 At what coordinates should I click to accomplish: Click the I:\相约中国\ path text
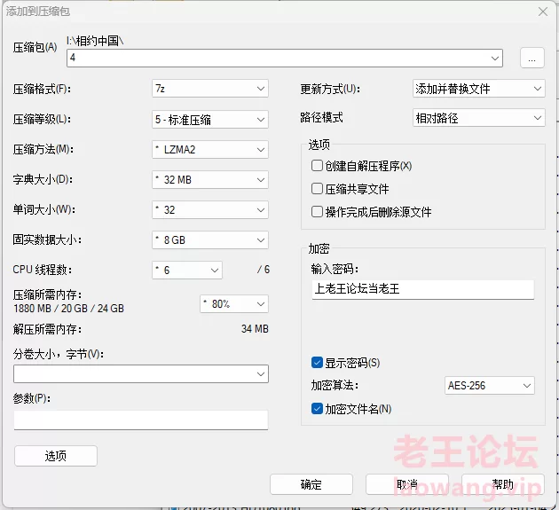[95, 41]
